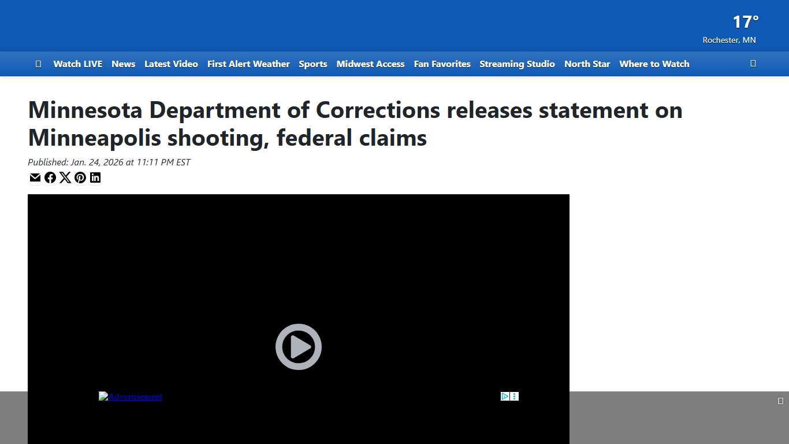Open the North Star section

[587, 64]
